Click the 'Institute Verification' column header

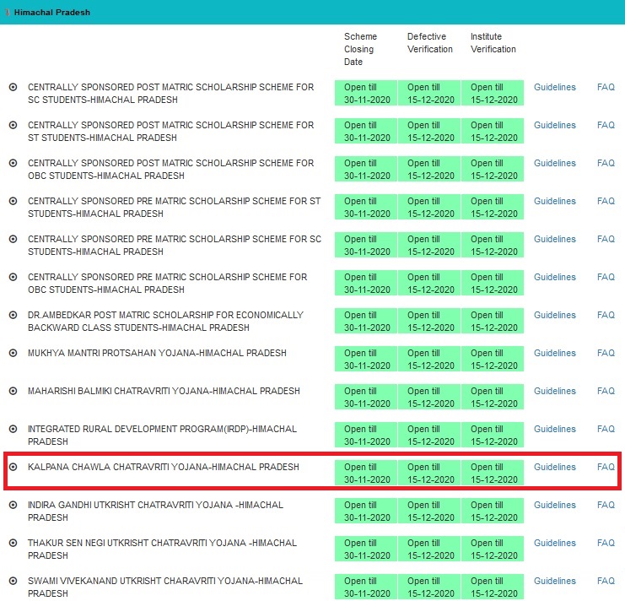click(493, 43)
